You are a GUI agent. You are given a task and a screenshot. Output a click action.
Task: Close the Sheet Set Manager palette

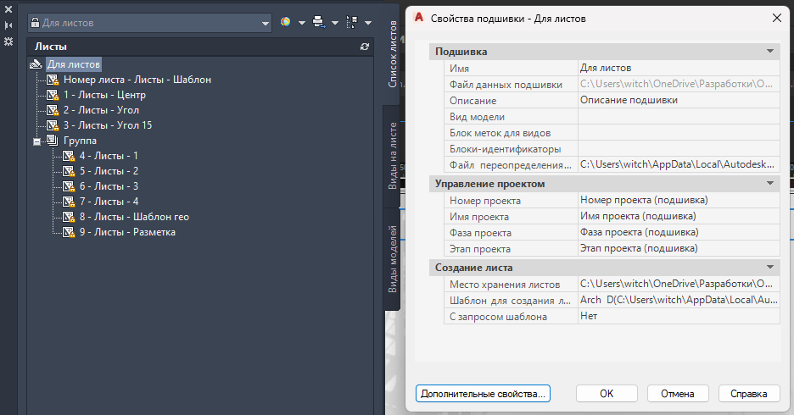pyautogui.click(x=8, y=8)
